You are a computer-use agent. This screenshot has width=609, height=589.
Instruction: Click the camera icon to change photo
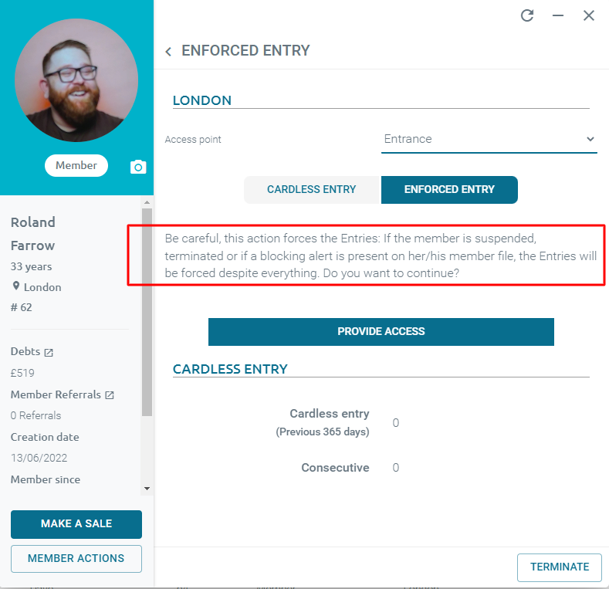[138, 167]
